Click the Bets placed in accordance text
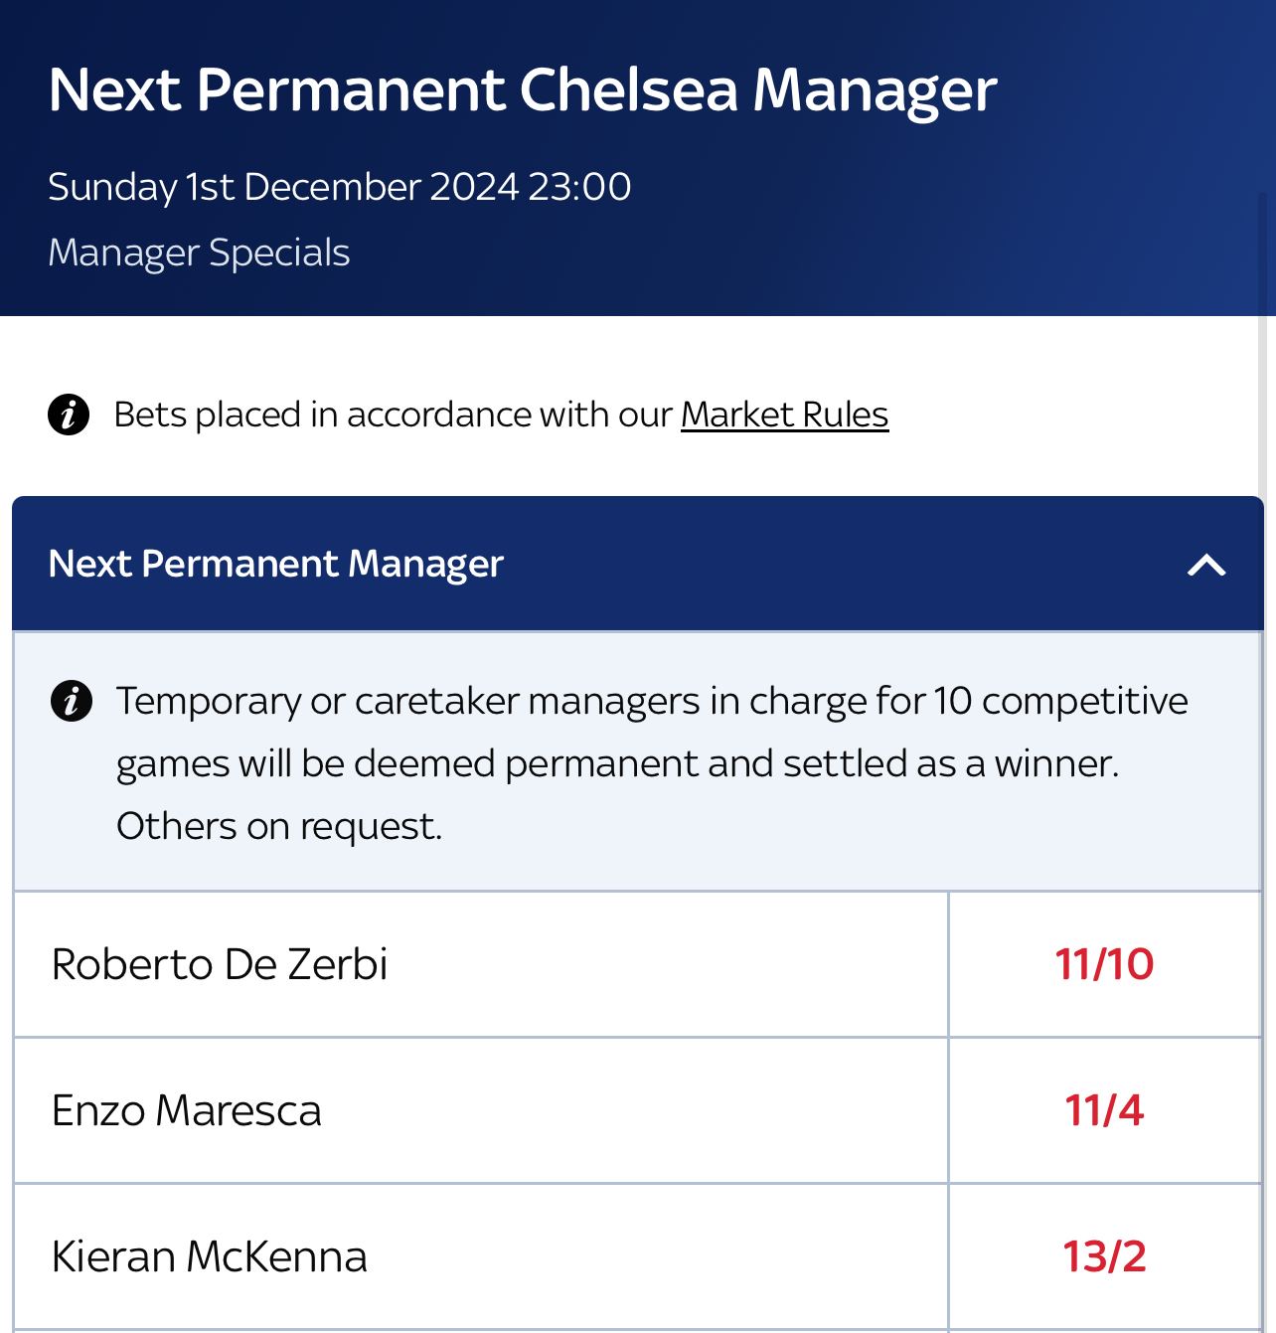 (x=394, y=415)
